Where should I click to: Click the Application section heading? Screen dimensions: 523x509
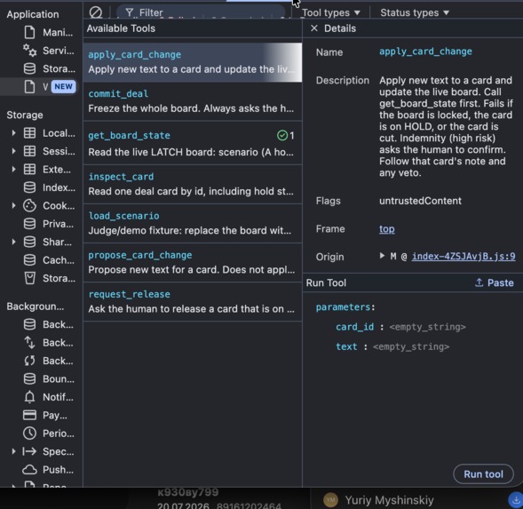point(33,14)
